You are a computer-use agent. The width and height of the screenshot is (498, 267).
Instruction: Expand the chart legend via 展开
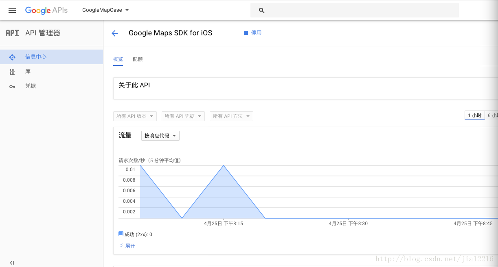click(x=130, y=246)
